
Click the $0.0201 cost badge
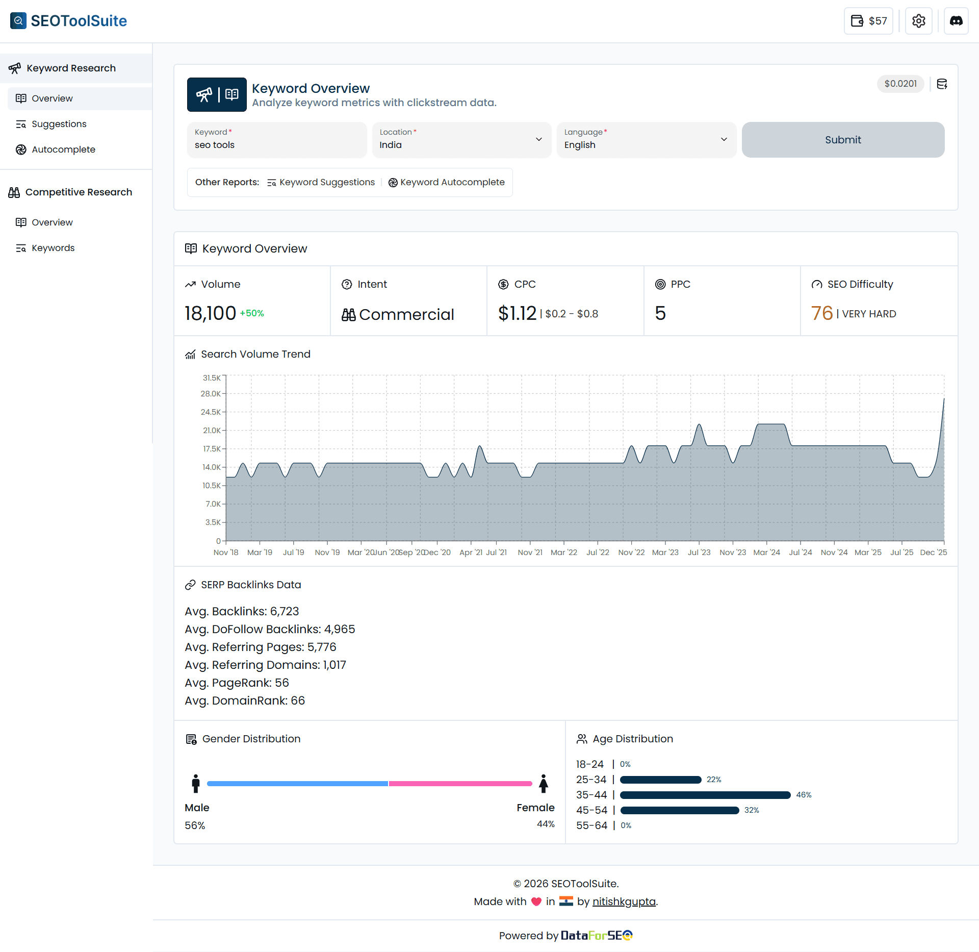[900, 84]
